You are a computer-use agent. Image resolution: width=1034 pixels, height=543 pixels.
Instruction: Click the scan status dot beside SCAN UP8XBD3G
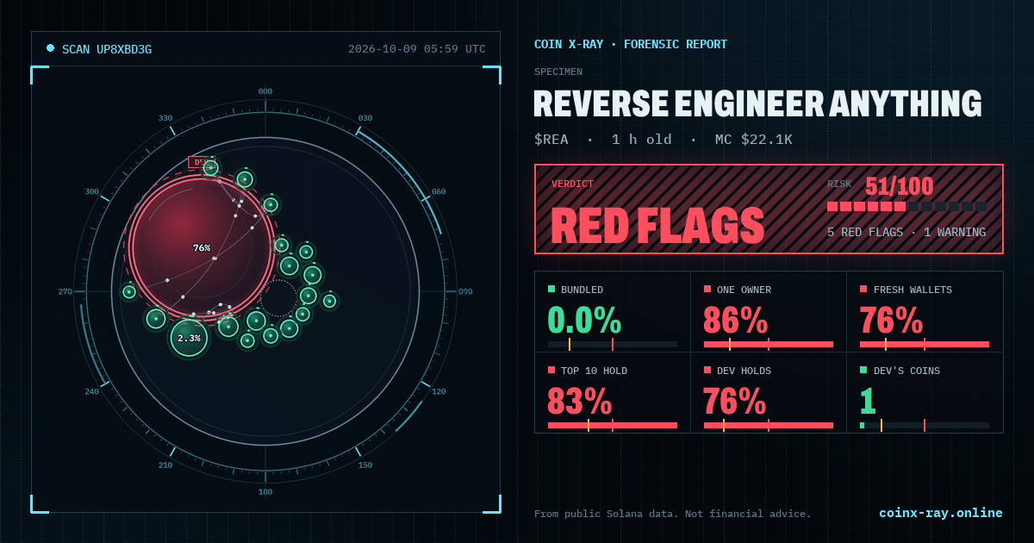[50, 48]
